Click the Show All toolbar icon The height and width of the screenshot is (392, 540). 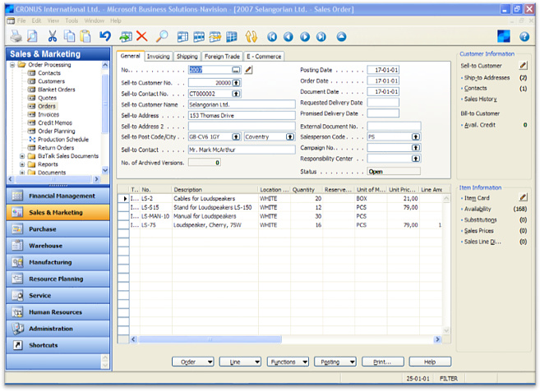[232, 37]
